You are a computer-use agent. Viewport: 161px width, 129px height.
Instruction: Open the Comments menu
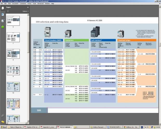coord(23,3)
